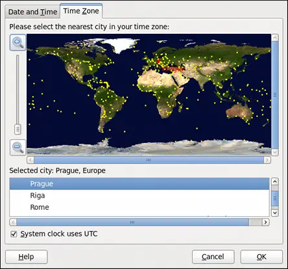This screenshot has height=269, width=288.
Task: Click the map's horizontal scrollbar left arrow
Action: tap(30, 160)
